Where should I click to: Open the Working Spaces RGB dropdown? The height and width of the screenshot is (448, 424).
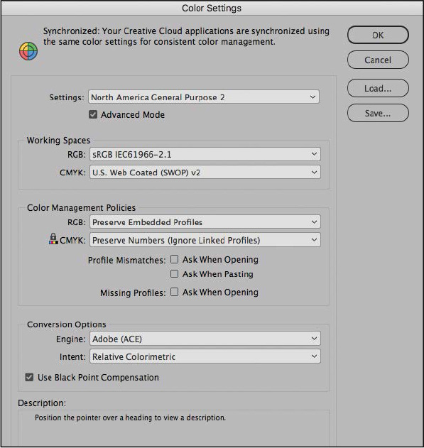coord(205,154)
